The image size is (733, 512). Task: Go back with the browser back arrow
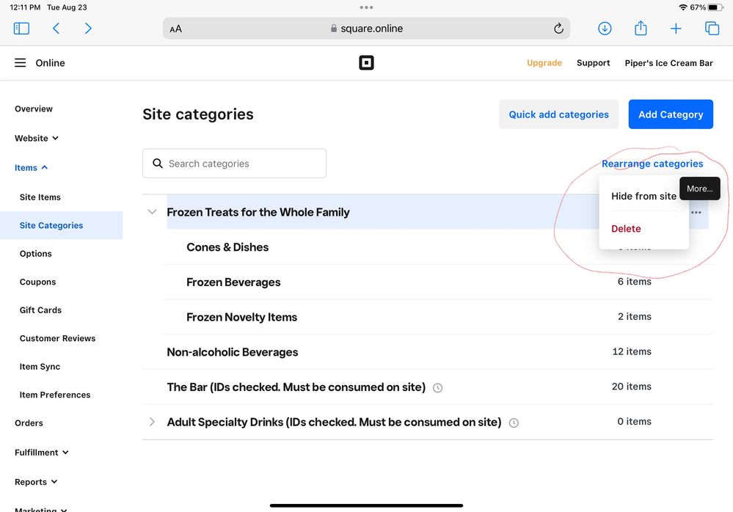[x=56, y=29]
